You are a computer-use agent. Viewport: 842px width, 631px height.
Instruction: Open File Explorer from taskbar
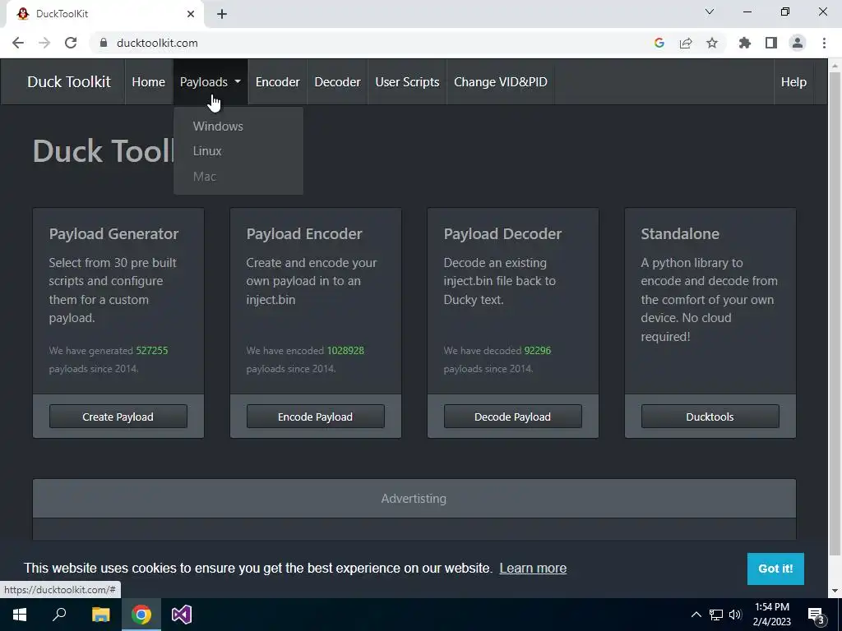[100, 615]
